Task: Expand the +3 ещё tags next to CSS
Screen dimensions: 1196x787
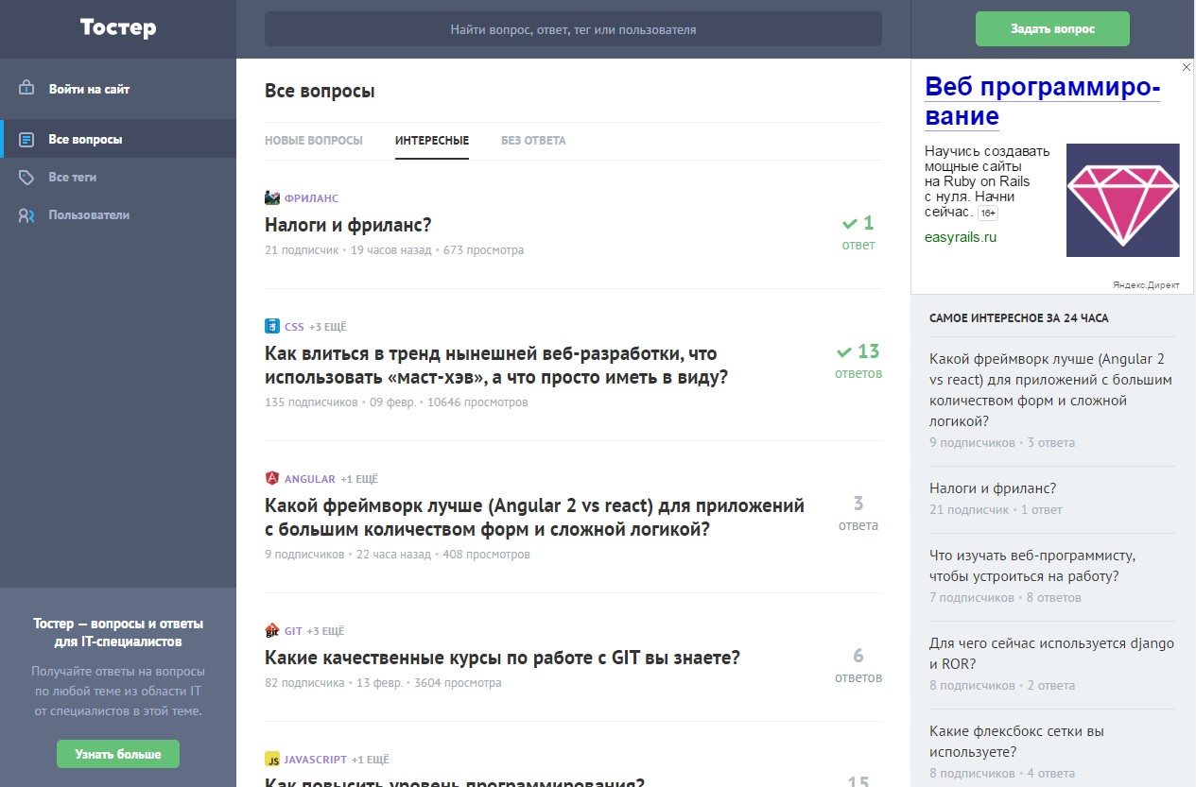Action: pyautogui.click(x=328, y=327)
